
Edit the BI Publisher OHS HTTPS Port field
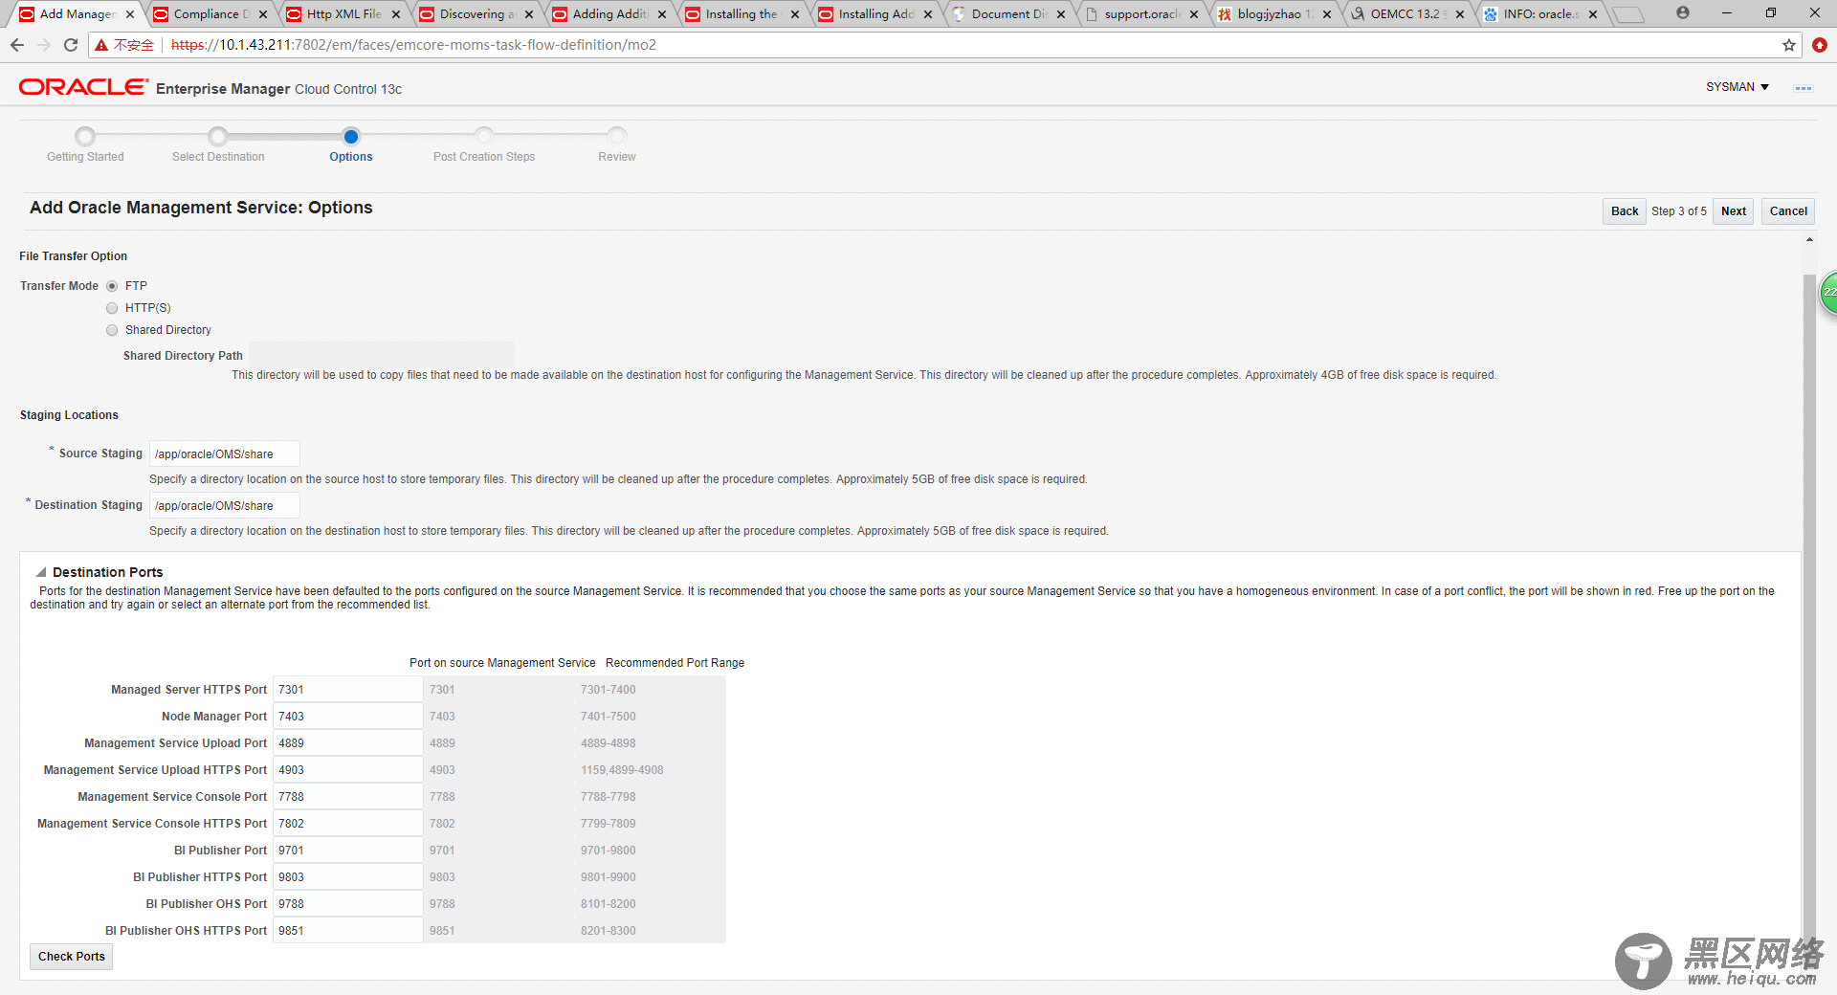coord(348,931)
